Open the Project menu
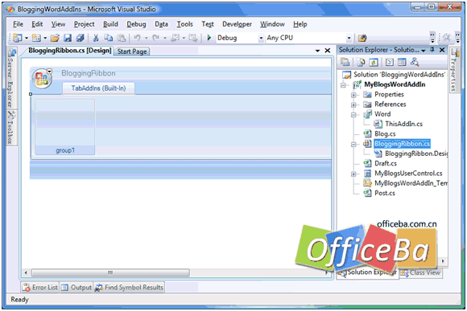 click(x=84, y=24)
